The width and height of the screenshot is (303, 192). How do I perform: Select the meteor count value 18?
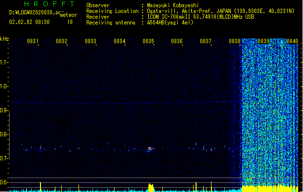(x=70, y=22)
